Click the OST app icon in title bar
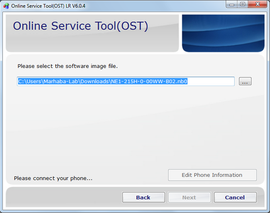 point(6,6)
